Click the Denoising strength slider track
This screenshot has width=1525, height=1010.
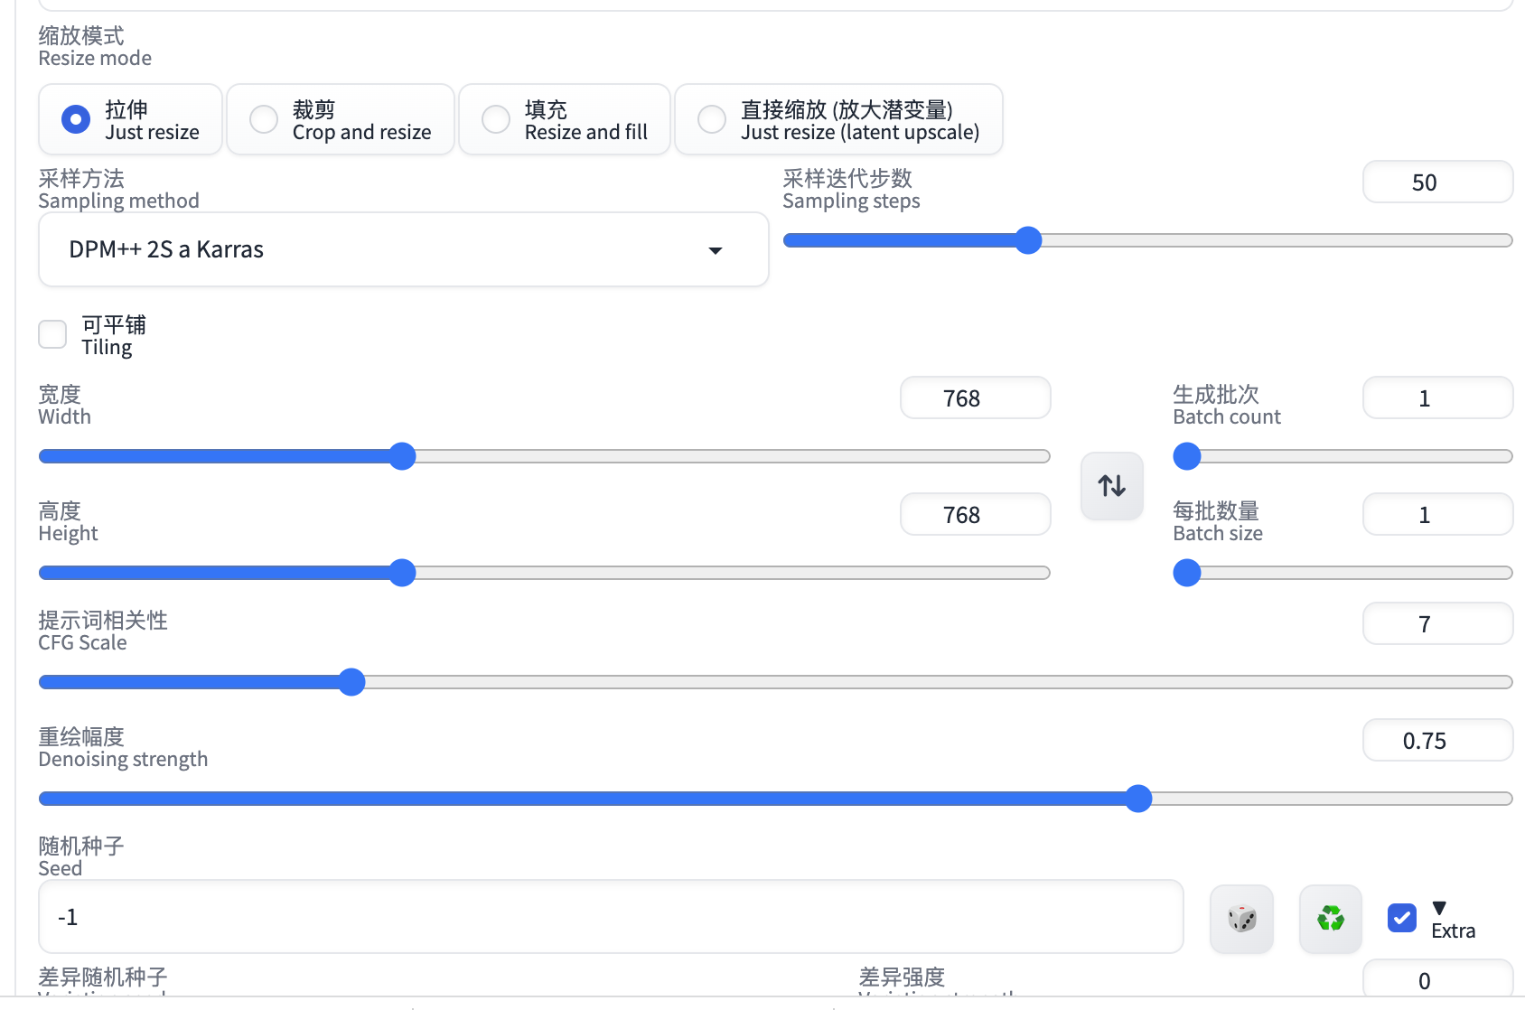[x=776, y=799]
